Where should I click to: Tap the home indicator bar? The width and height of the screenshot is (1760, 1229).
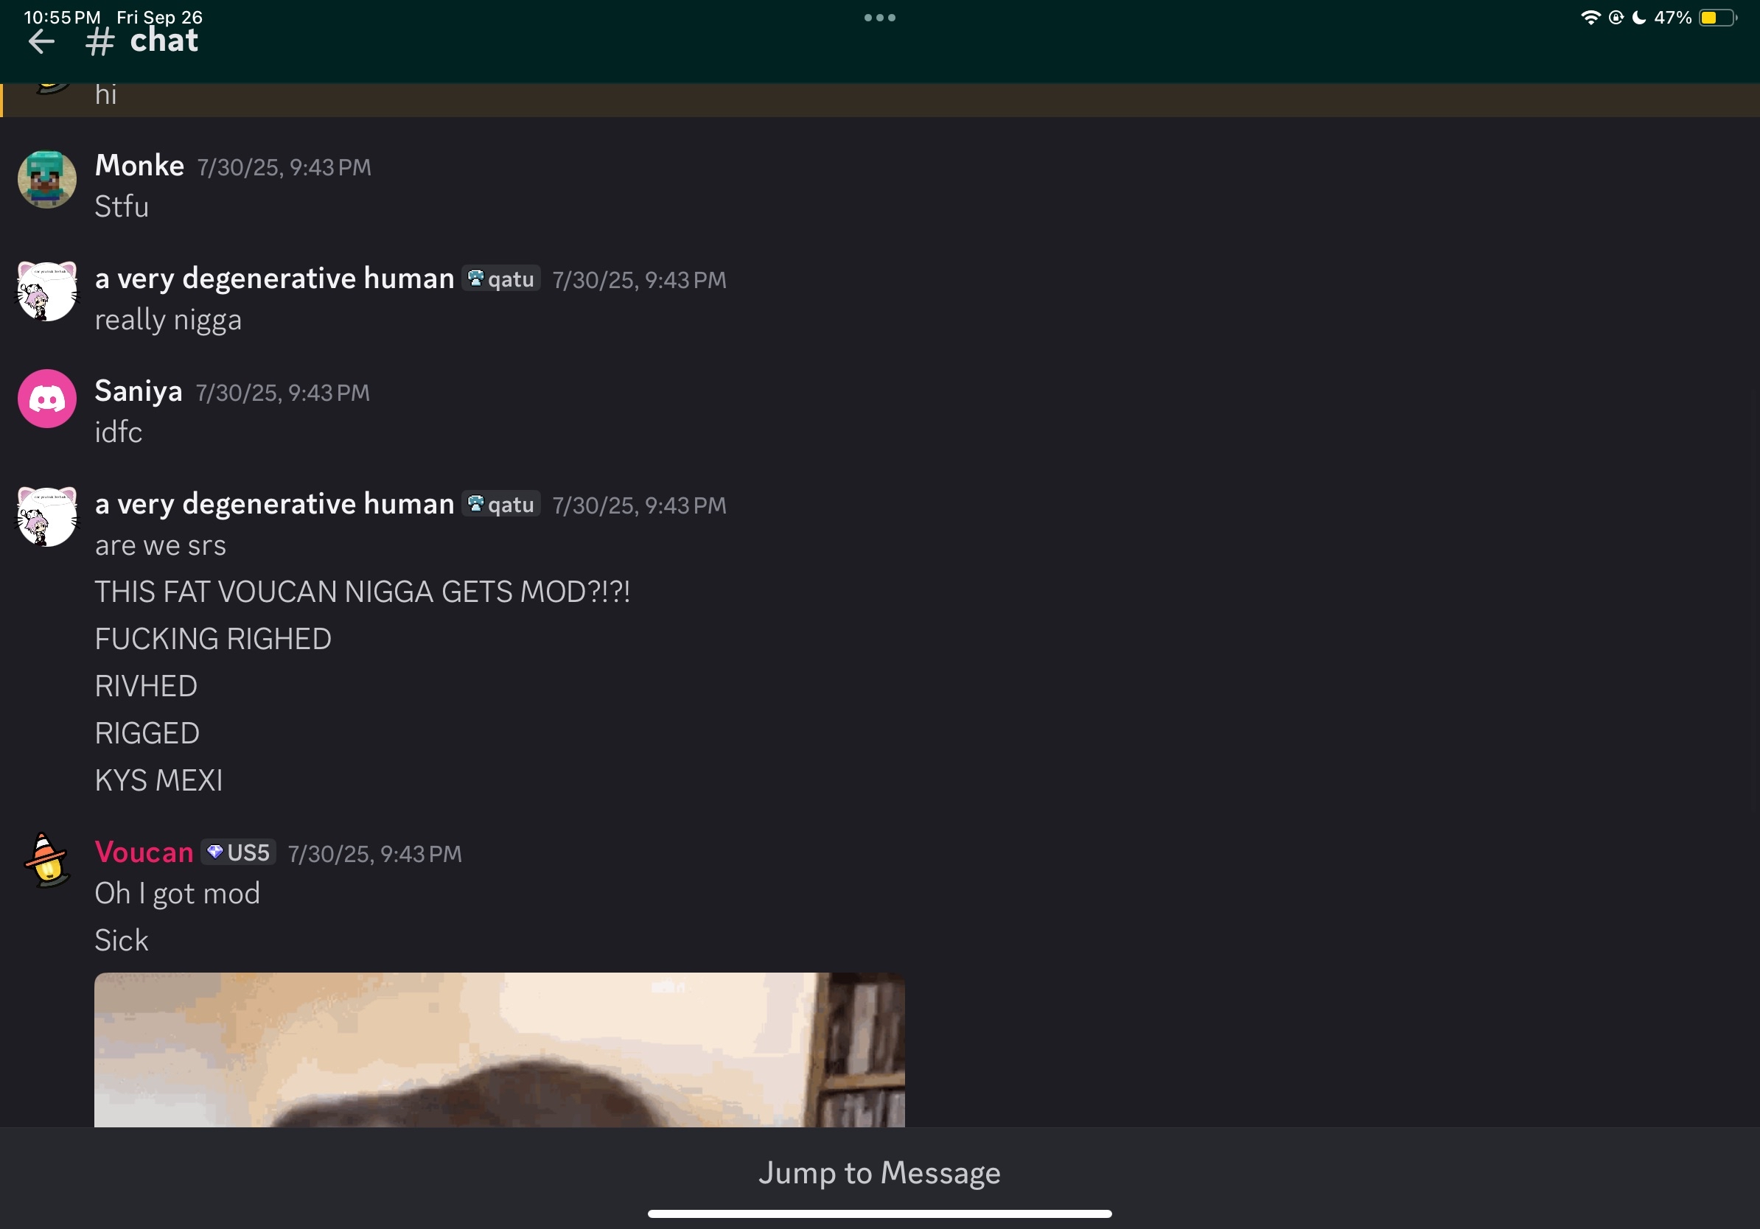[x=879, y=1214]
